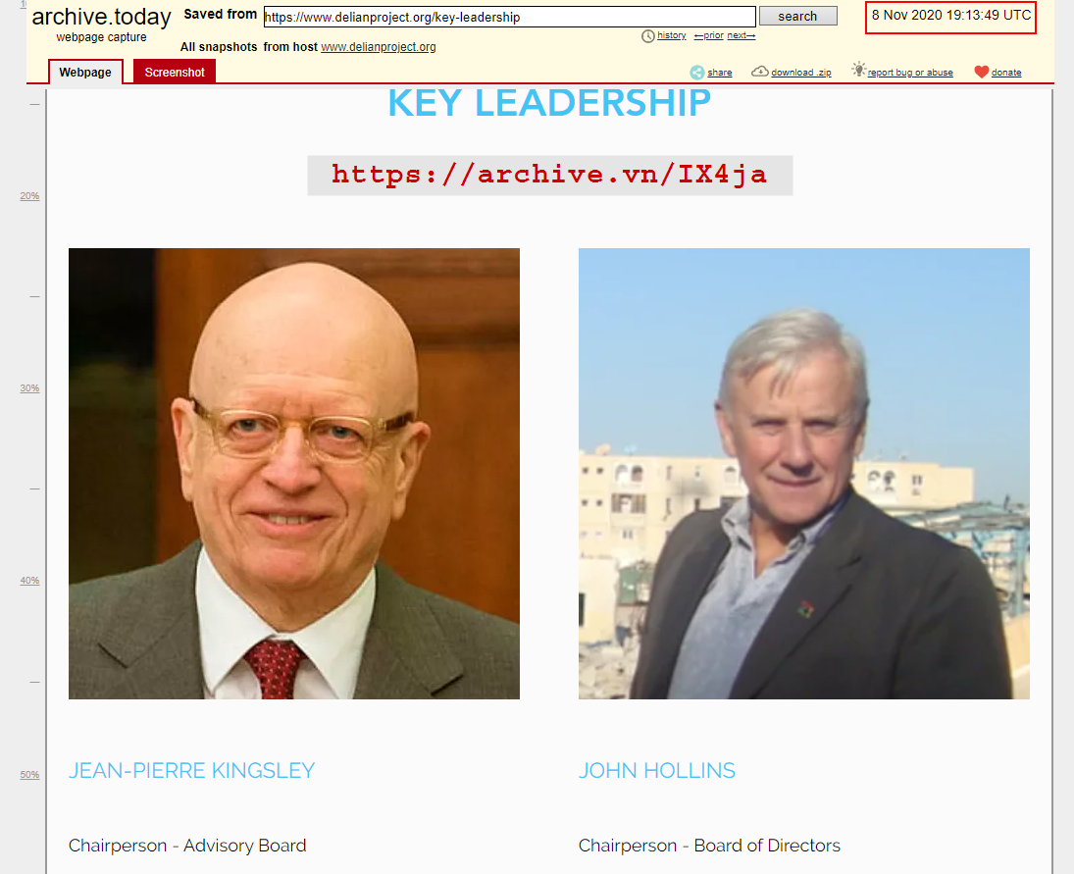This screenshot has width=1074, height=874.
Task: Click the search button
Action: click(798, 17)
